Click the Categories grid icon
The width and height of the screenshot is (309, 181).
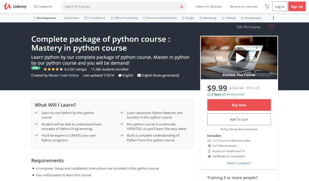[x=36, y=7]
